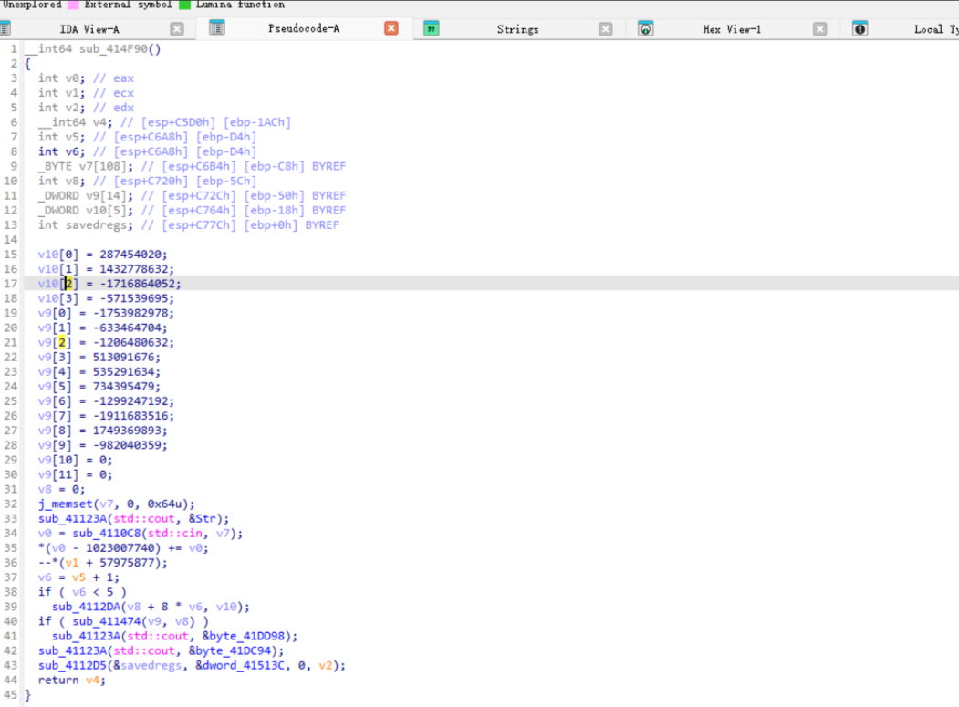Close the Strings tab
Image resolution: width=959 pixels, height=707 pixels.
pos(606,29)
